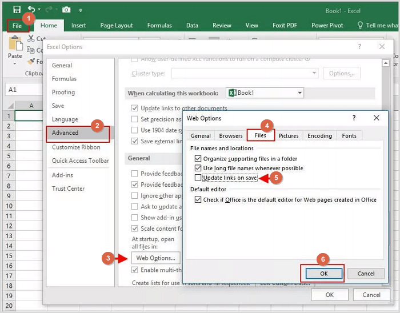
Task: Open the Encoding tab in Web Options
Action: pyautogui.click(x=319, y=135)
